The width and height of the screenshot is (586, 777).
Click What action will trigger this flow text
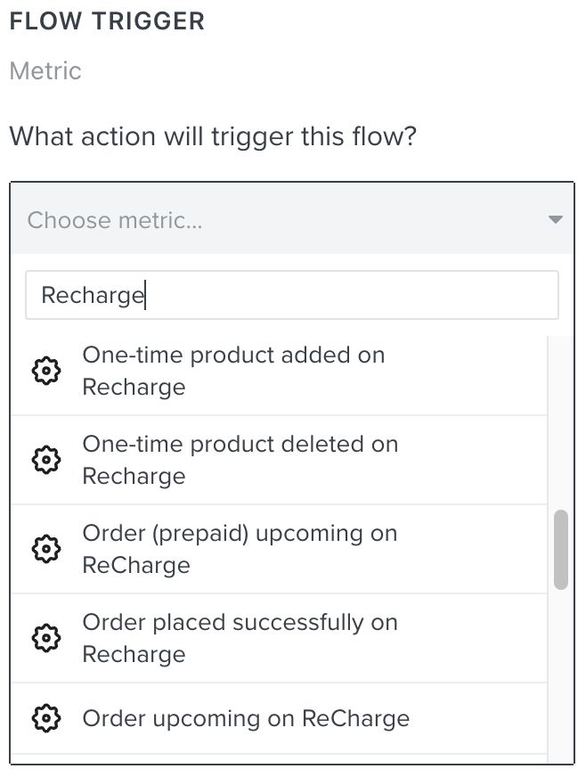(213, 136)
